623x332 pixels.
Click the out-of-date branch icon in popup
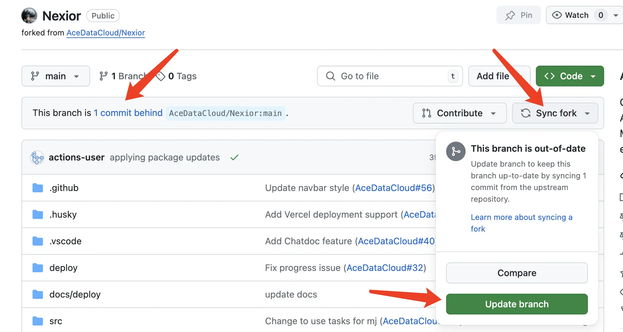pos(456,151)
